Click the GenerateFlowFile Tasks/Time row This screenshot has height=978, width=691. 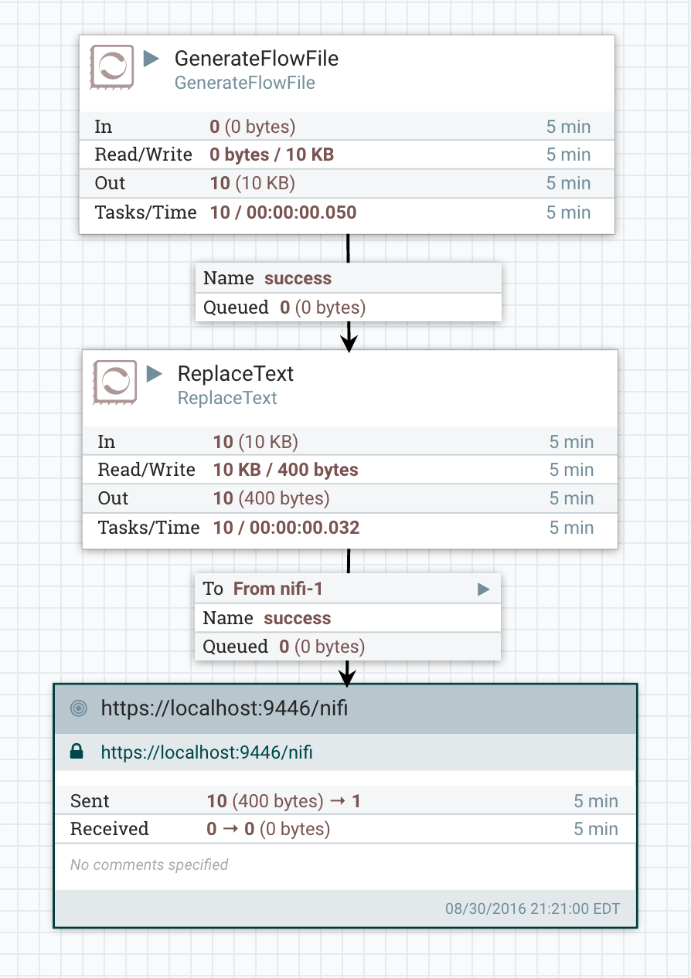(x=347, y=212)
